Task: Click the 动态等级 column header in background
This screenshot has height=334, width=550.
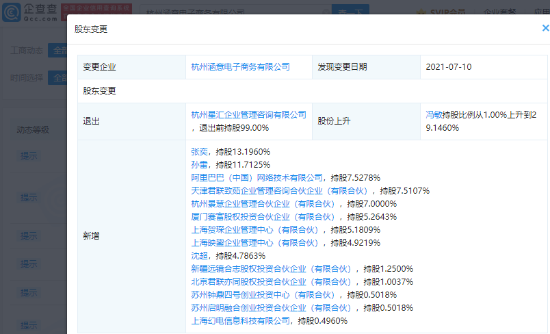Action: (x=33, y=130)
